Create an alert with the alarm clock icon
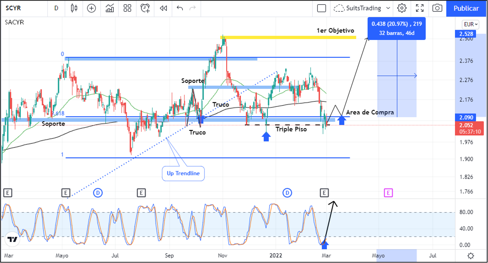The width and height of the screenshot is (488, 263). point(145,8)
